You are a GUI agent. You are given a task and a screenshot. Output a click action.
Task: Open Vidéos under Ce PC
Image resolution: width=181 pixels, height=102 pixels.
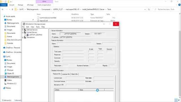9,80
